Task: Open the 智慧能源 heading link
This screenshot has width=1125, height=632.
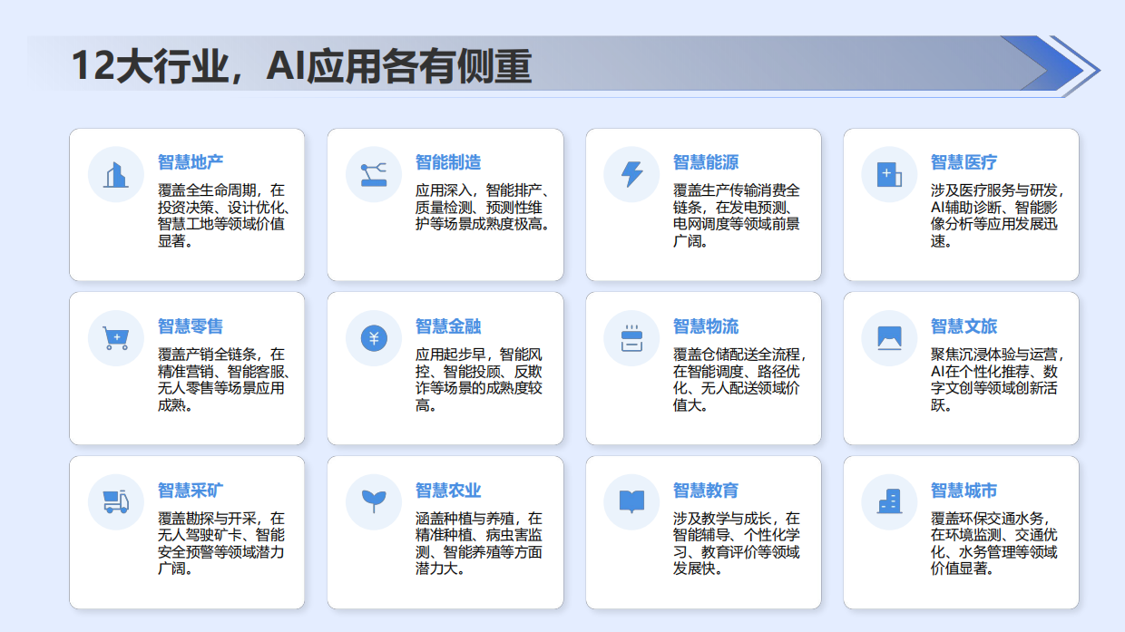Action: 704,161
